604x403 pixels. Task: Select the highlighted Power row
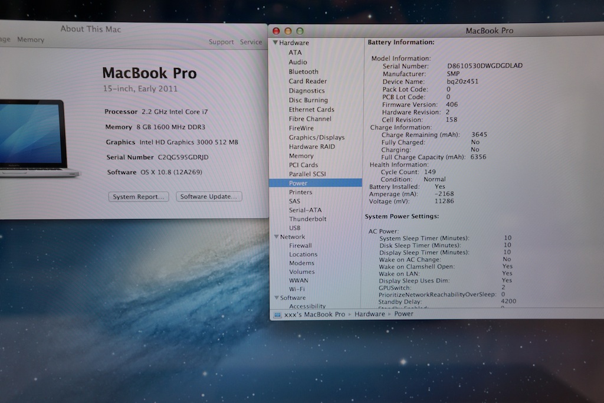click(315, 183)
